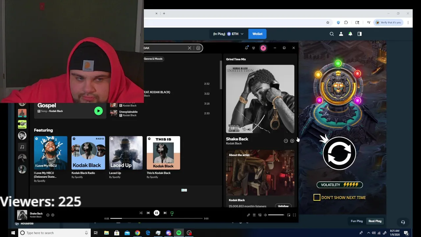Open connect to a device icon
421x237 pixels.
pyautogui.click(x=260, y=215)
